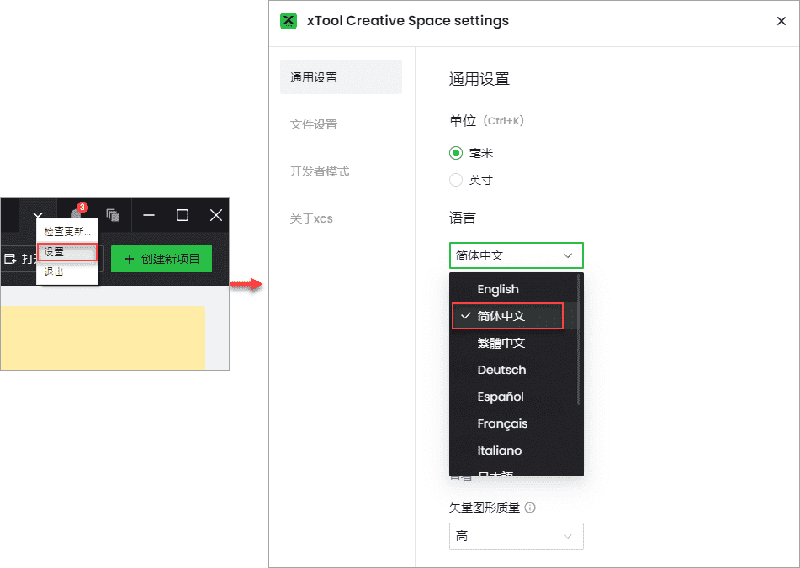
Task: Open the 矢量图形质量 dropdown showing 高
Action: (x=517, y=536)
